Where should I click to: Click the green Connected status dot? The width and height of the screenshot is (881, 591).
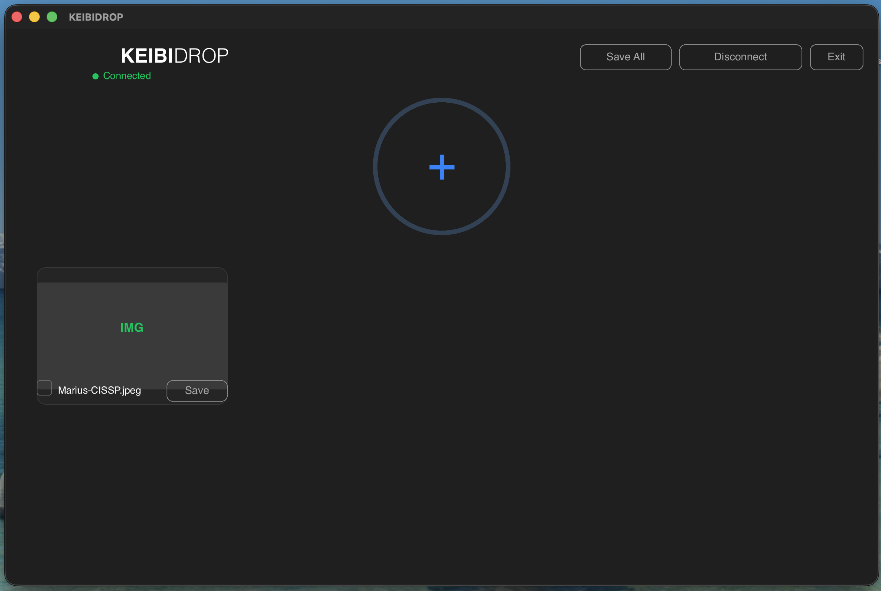coord(95,76)
